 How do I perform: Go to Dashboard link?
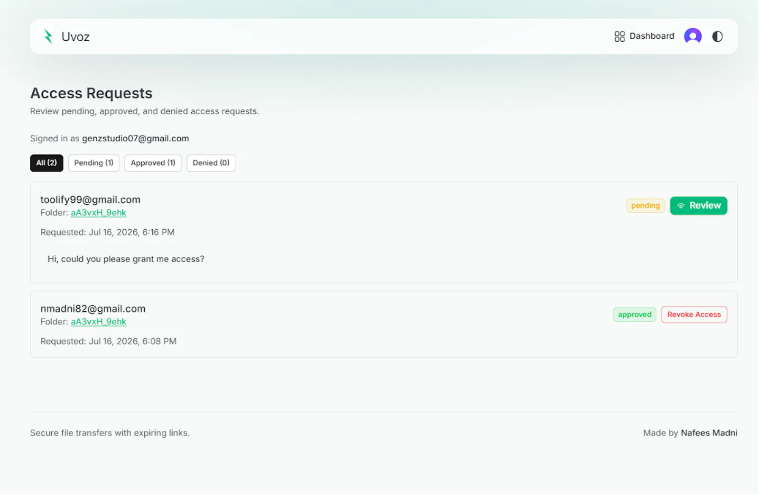[644, 36]
